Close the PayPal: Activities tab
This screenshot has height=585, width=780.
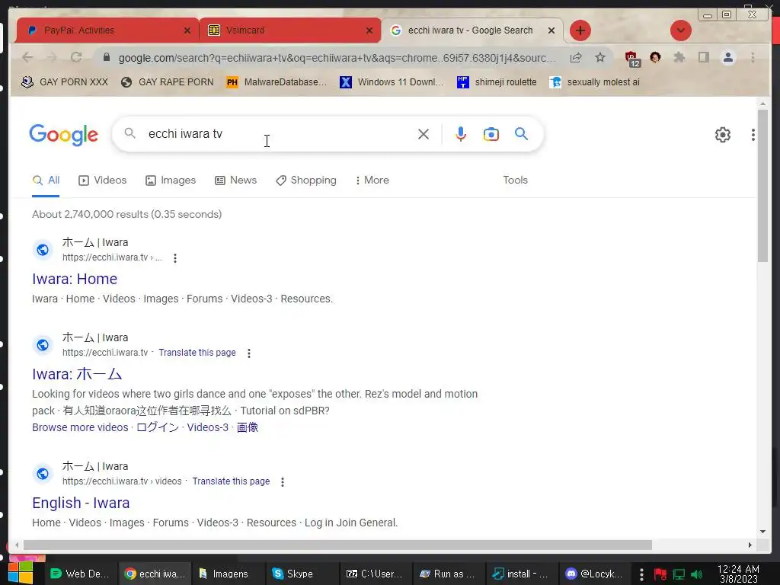(187, 30)
